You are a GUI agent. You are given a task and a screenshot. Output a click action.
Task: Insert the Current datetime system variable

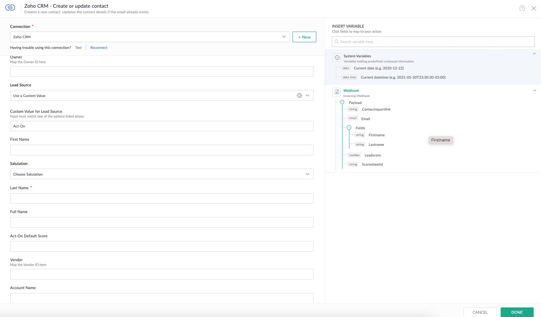click(x=403, y=78)
